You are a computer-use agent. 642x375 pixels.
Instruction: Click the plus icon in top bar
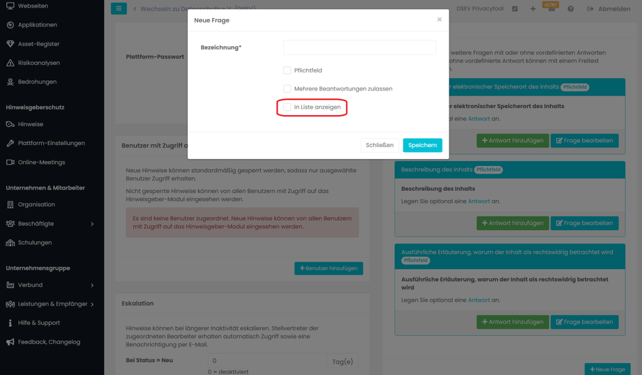532,9
